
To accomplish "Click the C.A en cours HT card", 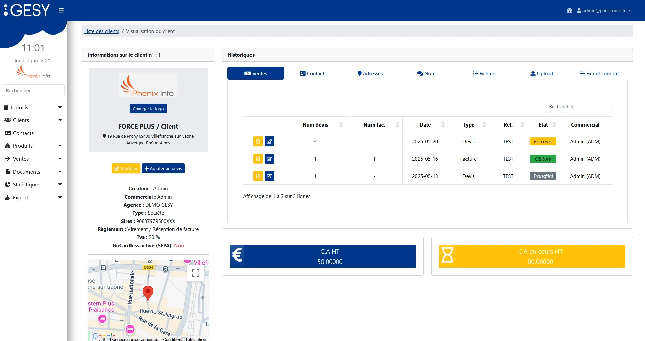I will click(x=532, y=256).
